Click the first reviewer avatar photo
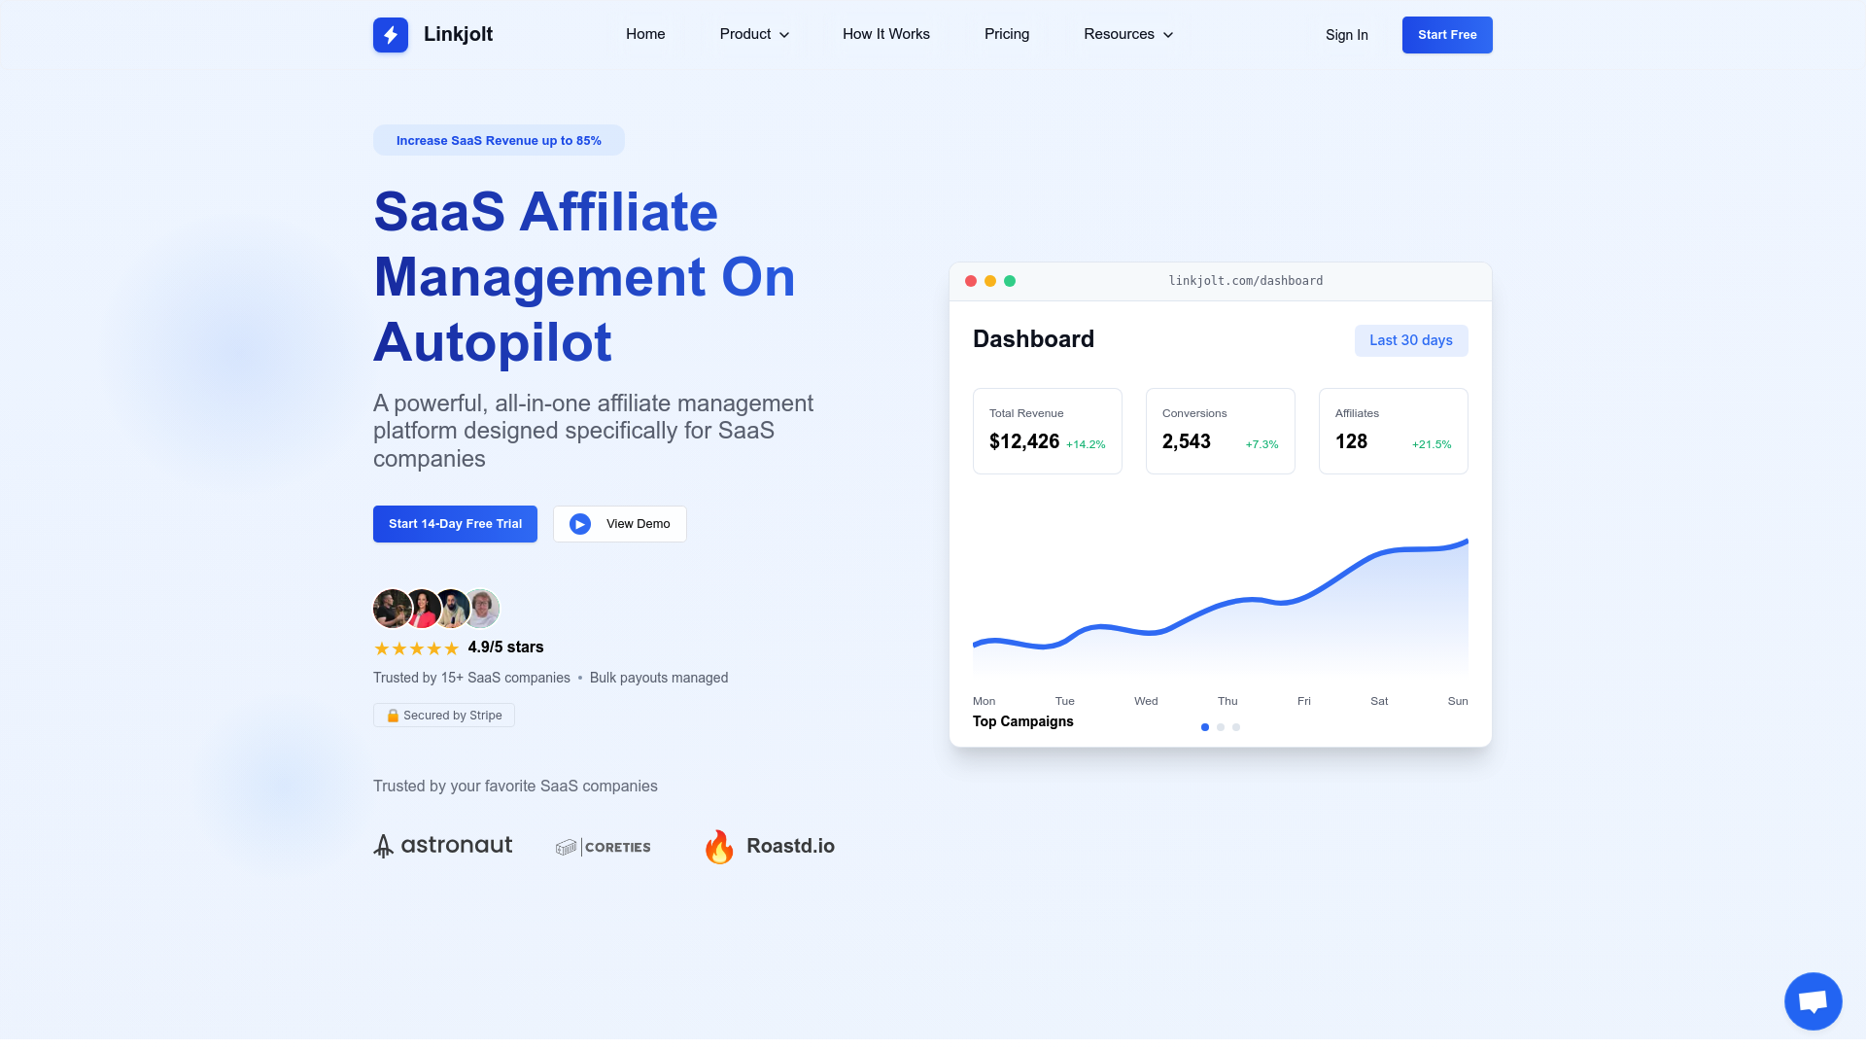The width and height of the screenshot is (1866, 1050). tap(392, 609)
